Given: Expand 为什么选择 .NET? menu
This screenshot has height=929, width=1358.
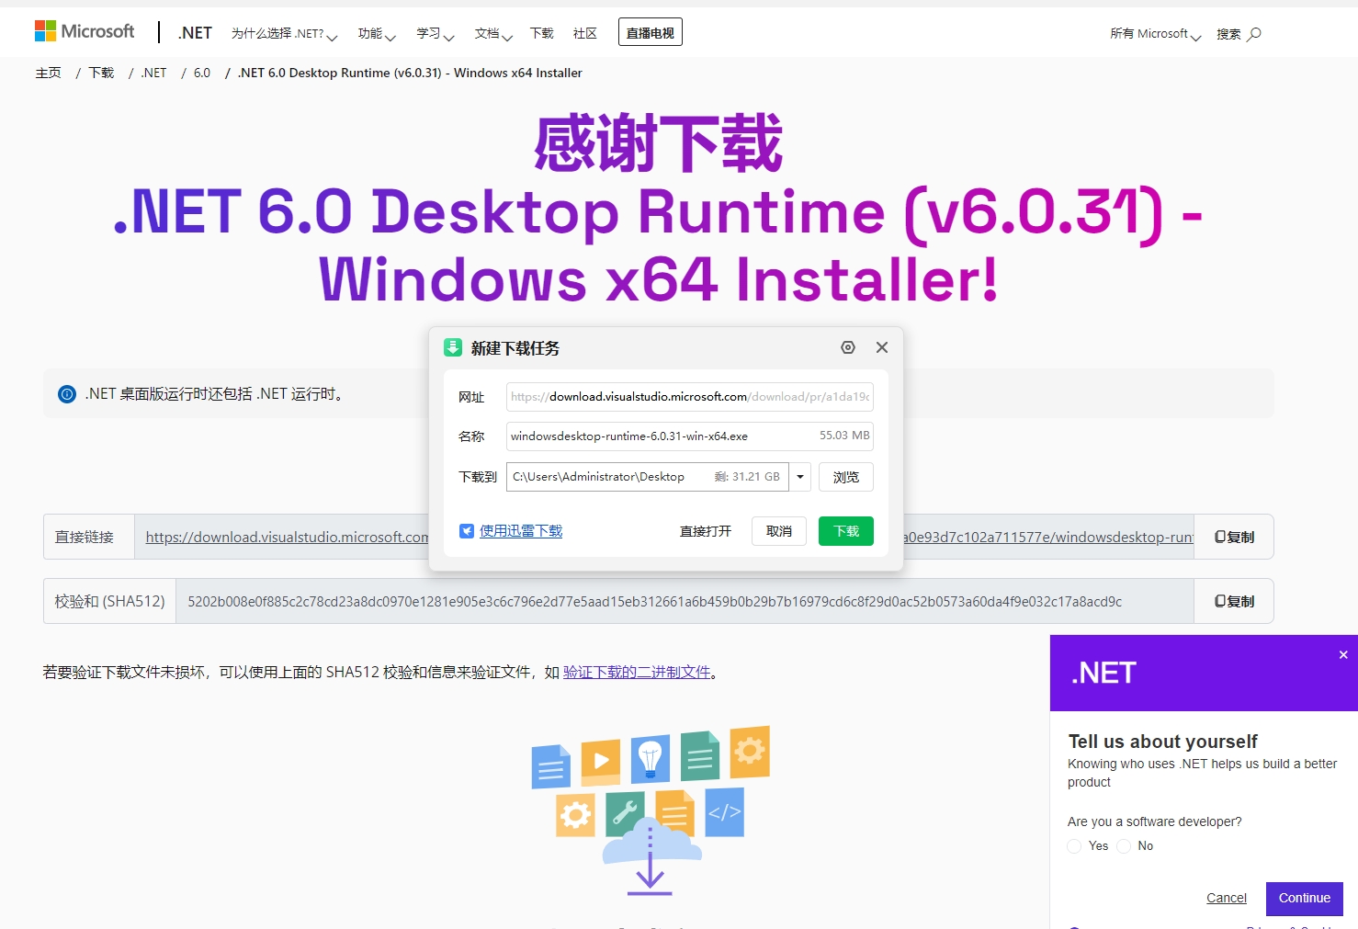Looking at the screenshot, I should click(285, 34).
